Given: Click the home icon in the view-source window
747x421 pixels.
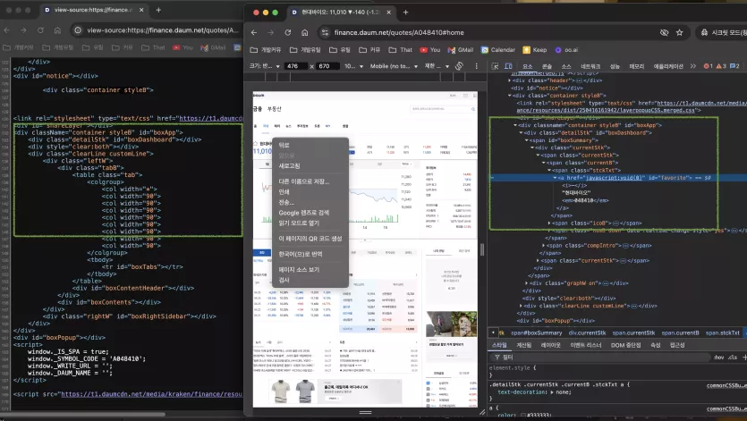Looking at the screenshot, I should tap(57, 30).
